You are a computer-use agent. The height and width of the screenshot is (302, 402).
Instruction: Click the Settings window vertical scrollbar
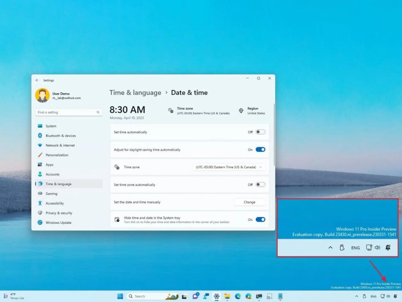(x=274, y=134)
